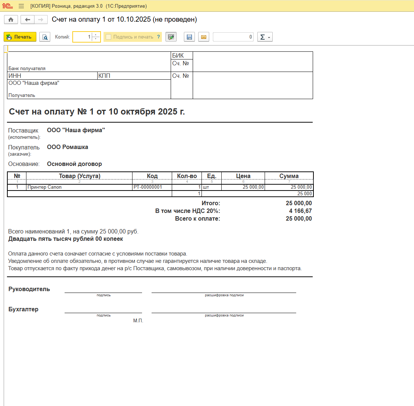The width and height of the screenshot is (414, 406).
Task: Toggle the Подпись и печать checkbox
Action: coord(109,37)
